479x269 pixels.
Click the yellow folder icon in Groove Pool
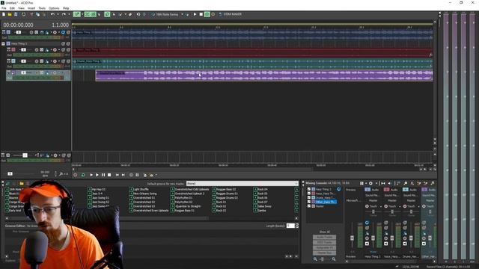(22, 184)
